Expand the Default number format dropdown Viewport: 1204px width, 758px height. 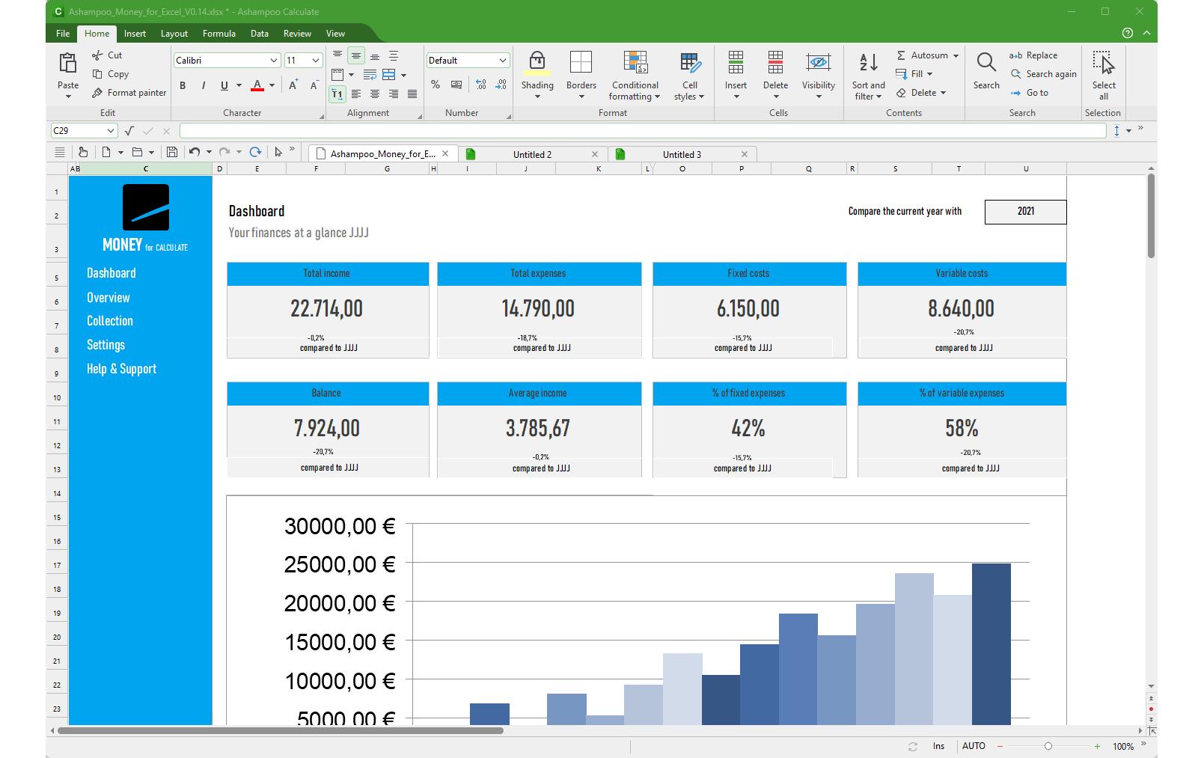coord(502,61)
